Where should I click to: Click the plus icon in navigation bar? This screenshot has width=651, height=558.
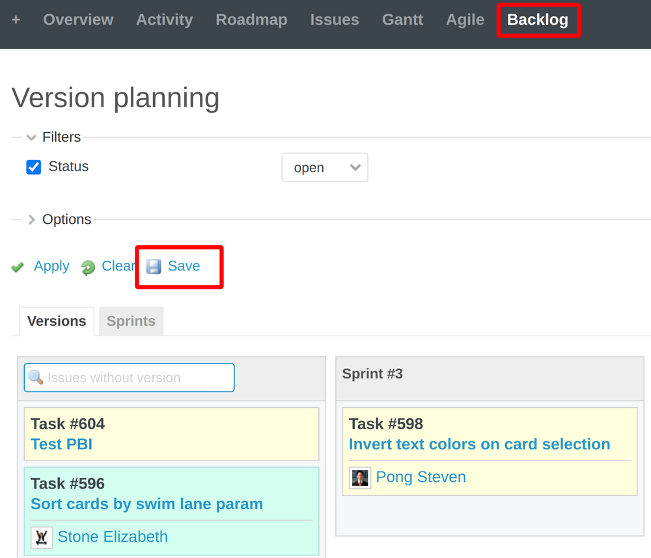click(x=16, y=20)
